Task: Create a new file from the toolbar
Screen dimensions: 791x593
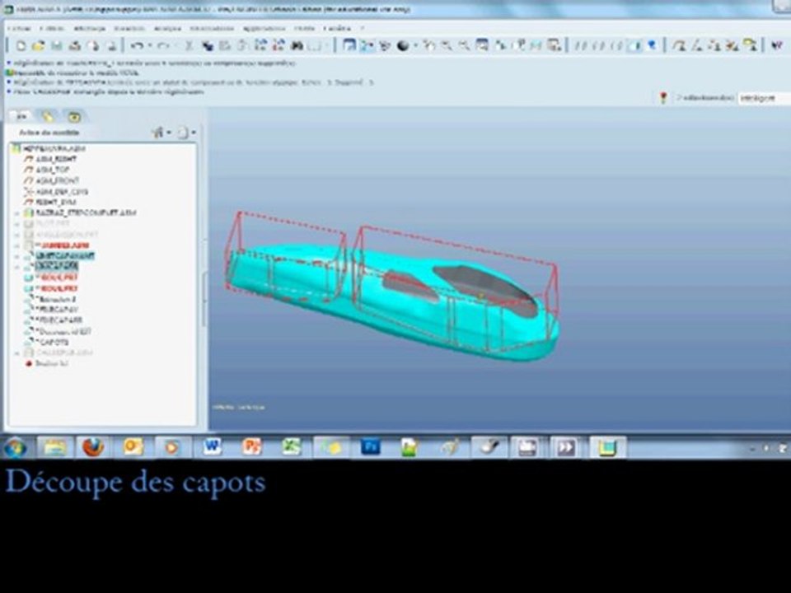Action: tap(21, 46)
